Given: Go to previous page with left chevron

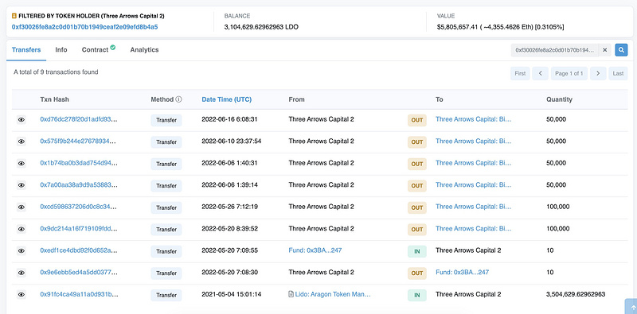Looking at the screenshot, I should click(x=541, y=73).
